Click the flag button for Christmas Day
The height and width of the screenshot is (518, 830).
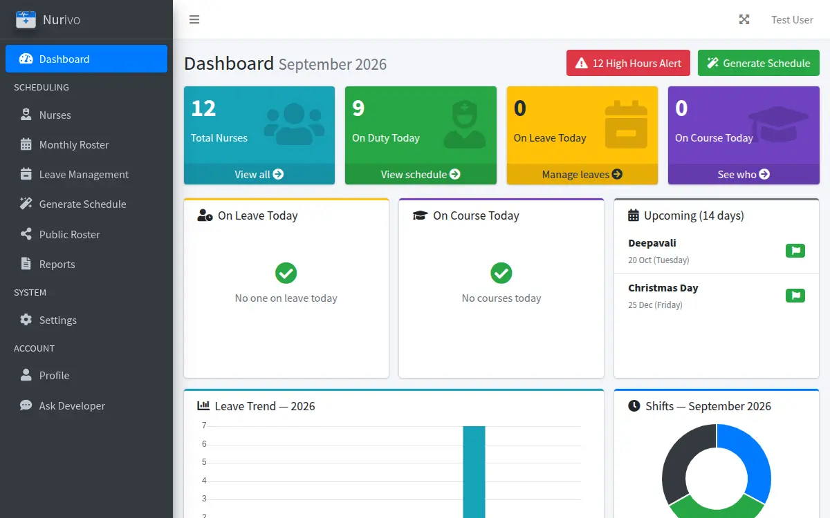(795, 296)
